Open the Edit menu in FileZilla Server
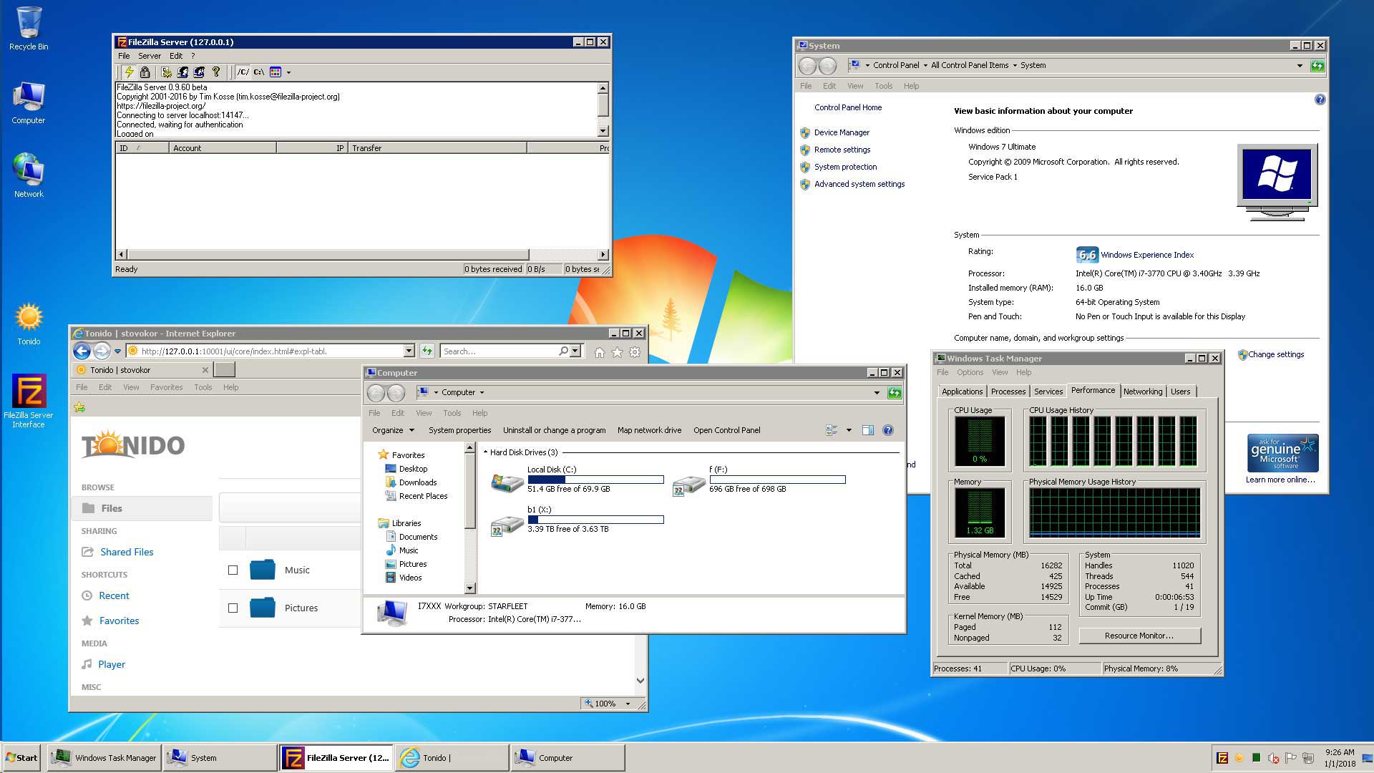Screen dimensions: 1374x773 click(176, 56)
